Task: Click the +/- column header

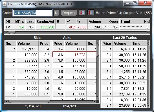Action: pos(71,21)
